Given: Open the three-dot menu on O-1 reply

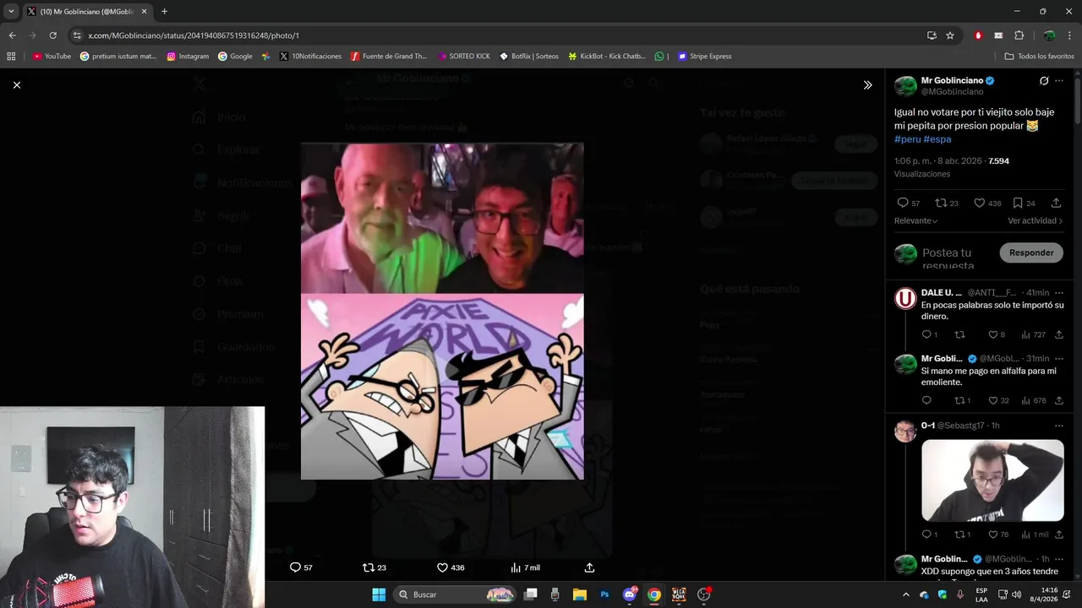Looking at the screenshot, I should point(1058,426).
